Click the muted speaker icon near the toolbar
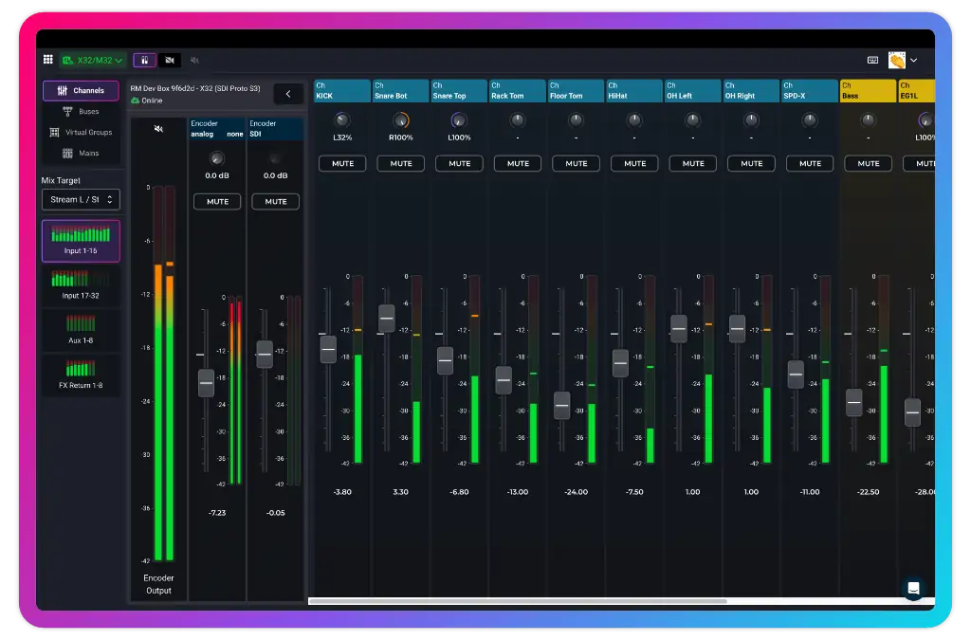This screenshot has height=640, width=971. [195, 59]
